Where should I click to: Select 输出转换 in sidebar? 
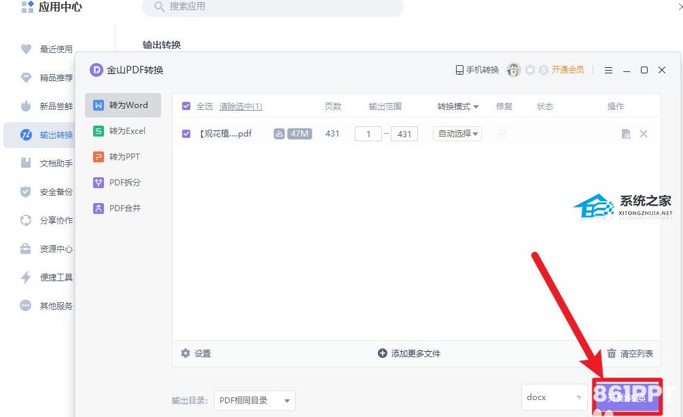coord(40,135)
